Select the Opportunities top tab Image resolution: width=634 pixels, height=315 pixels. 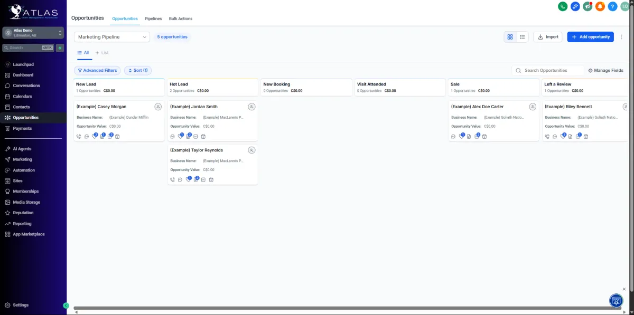pyautogui.click(x=125, y=18)
